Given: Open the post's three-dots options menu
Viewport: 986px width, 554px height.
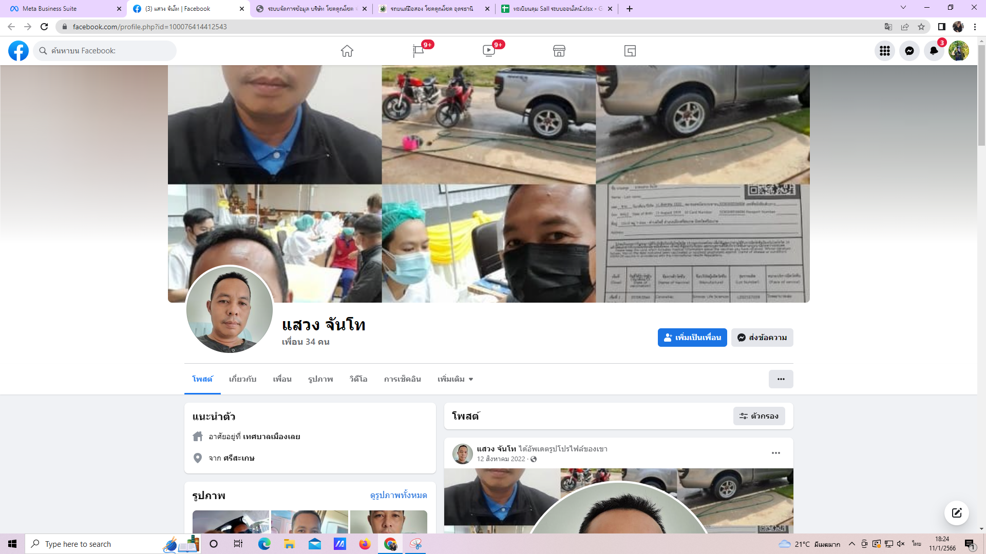Looking at the screenshot, I should [775, 453].
